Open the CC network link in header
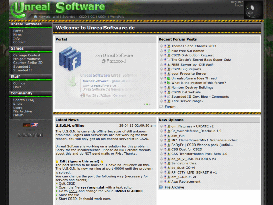The image size is (273, 205). pos(92,17)
